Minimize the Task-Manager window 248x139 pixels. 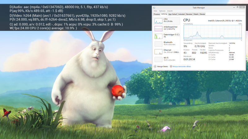click(x=234, y=7)
